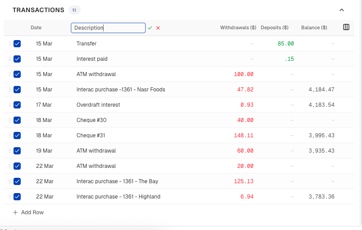Click the Balance ($) column header
Image resolution: width=362 pixels, height=230 pixels.
coord(314,27)
